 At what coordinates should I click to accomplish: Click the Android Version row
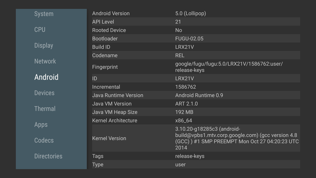point(195,13)
